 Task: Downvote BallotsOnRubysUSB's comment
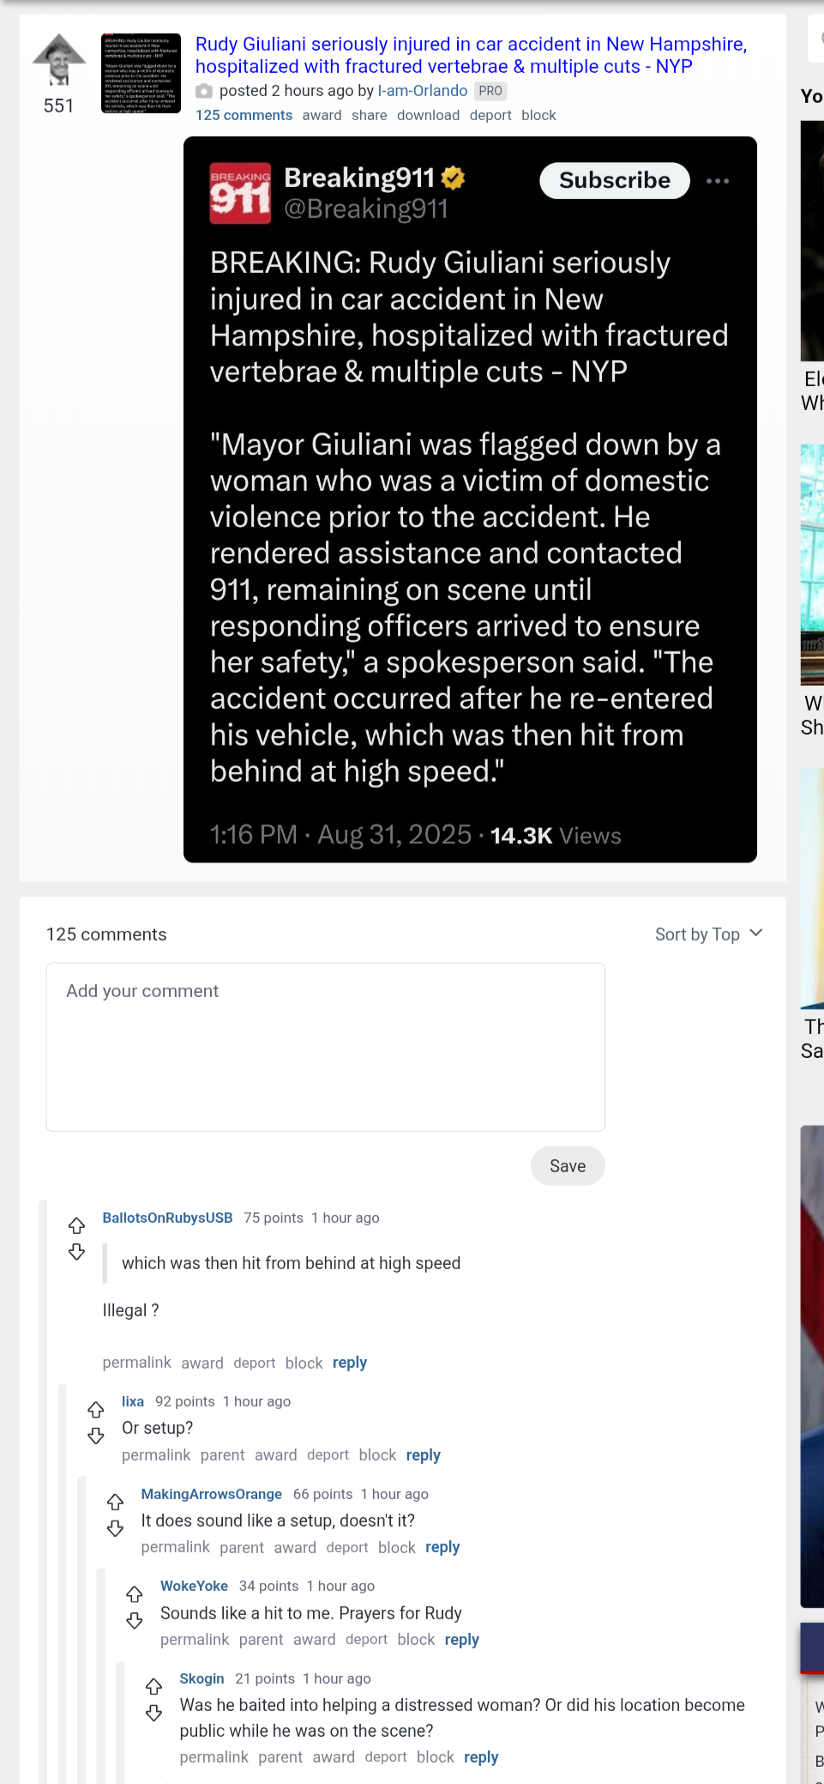76,1252
